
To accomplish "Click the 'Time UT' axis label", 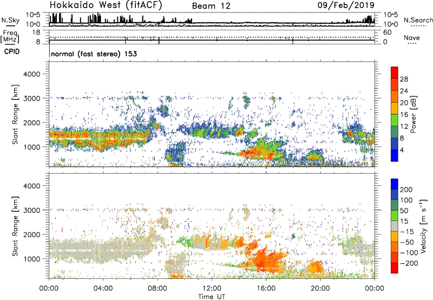I will 212,297.
